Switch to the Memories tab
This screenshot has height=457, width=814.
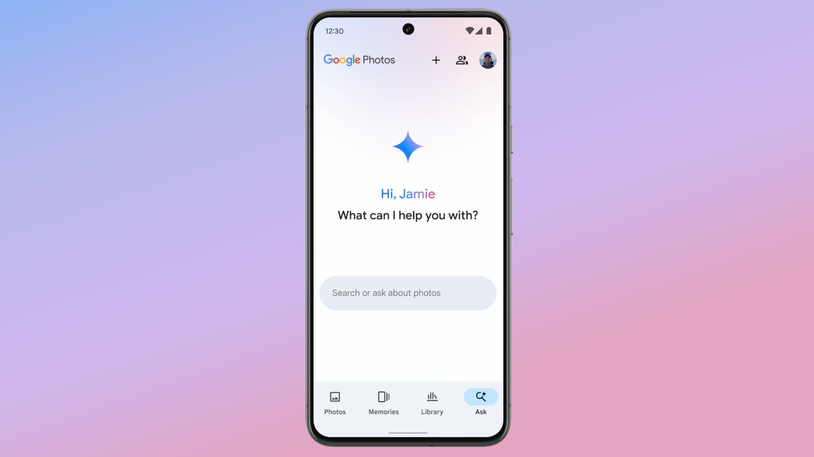click(x=383, y=402)
